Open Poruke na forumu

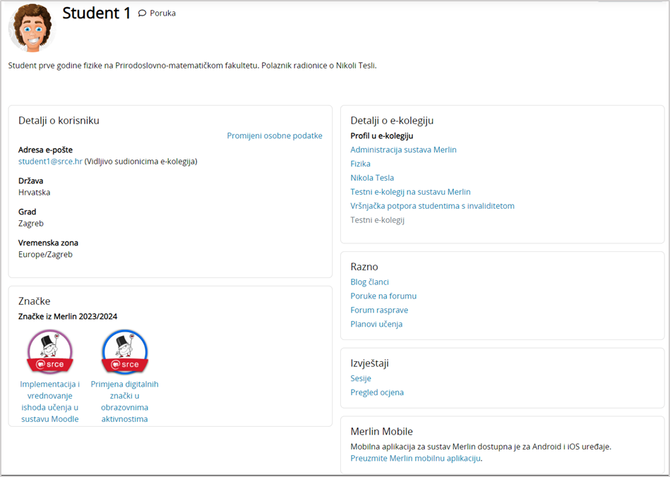tap(383, 296)
